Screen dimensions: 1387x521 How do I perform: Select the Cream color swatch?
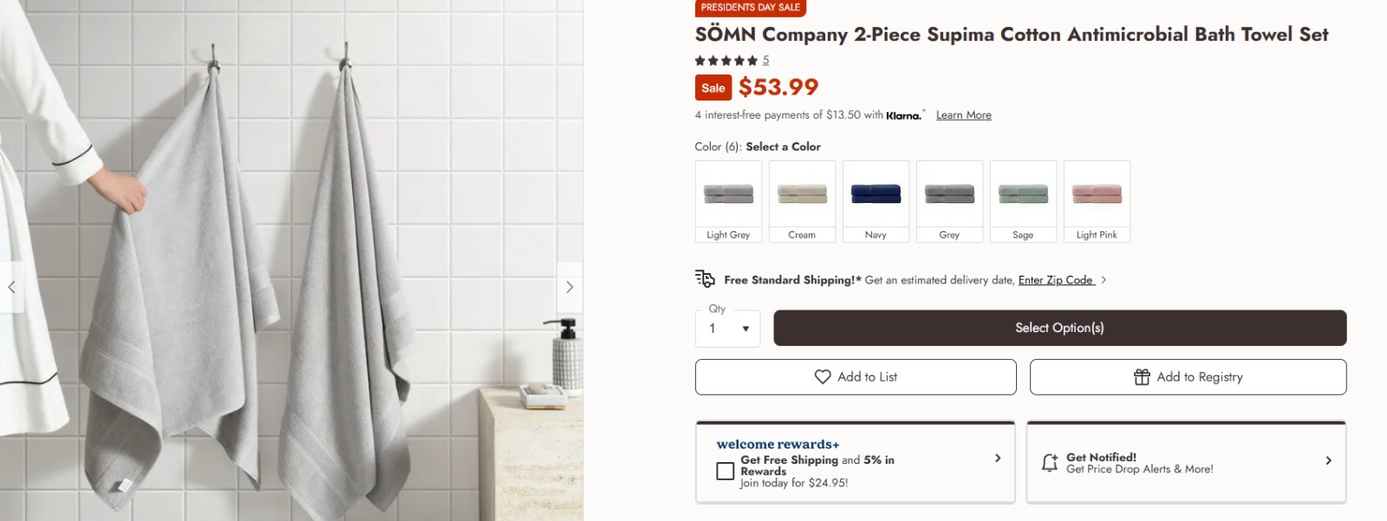click(x=802, y=201)
